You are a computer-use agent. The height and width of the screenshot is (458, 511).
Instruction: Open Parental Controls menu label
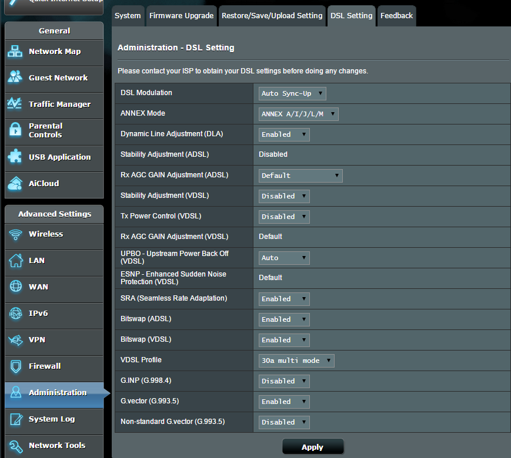tap(46, 130)
